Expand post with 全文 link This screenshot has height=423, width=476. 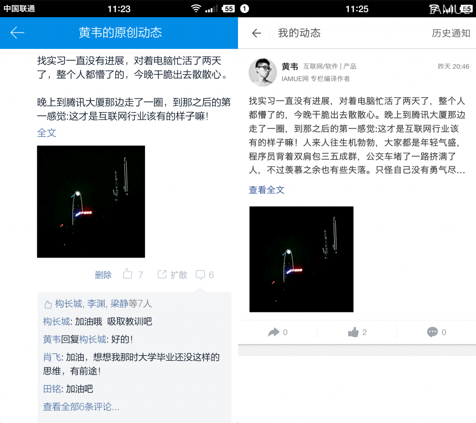46,132
